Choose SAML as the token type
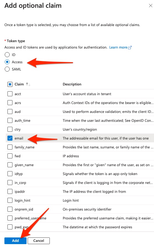This screenshot has width=154, height=248. [x=7, y=69]
